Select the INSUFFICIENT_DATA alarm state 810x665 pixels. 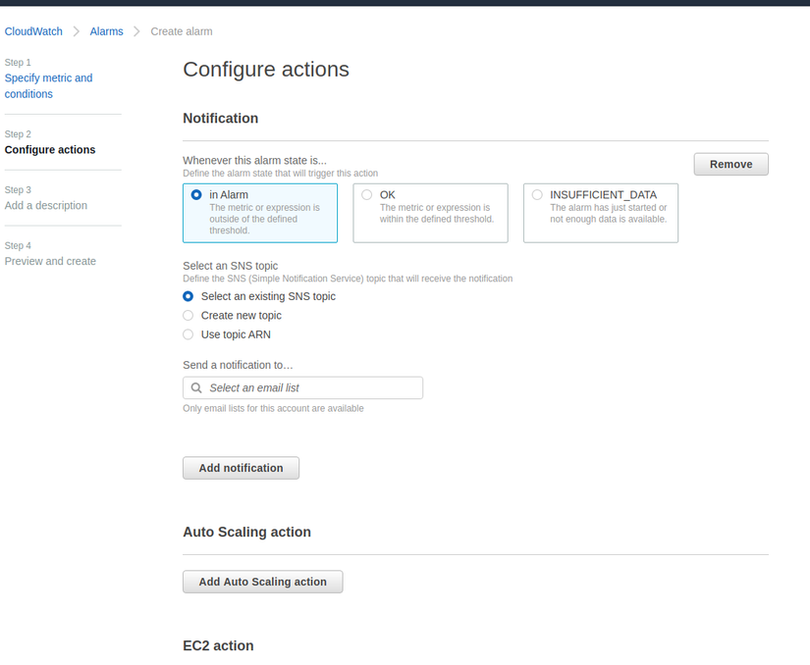[x=537, y=195]
